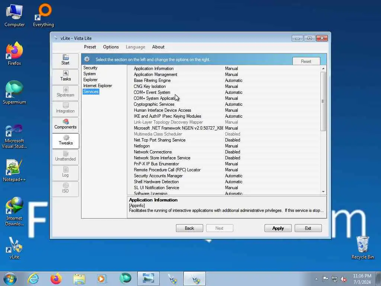Open the Options menu
Screen dimensions: 381x286
(111, 47)
